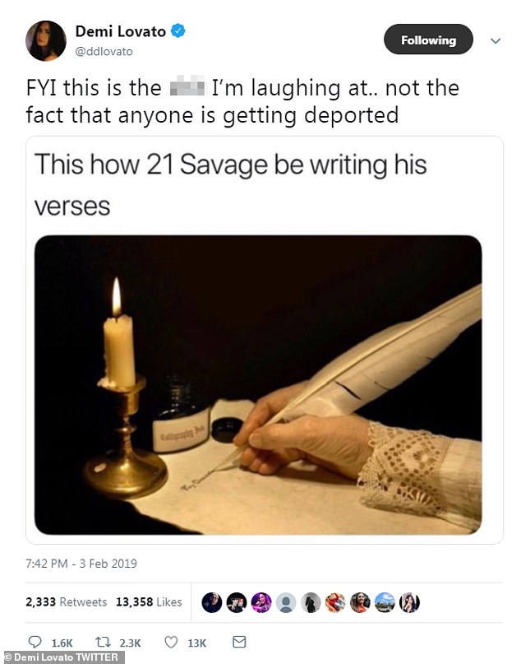
Task: Click the Demi Lovato display name
Action: [x=120, y=32]
